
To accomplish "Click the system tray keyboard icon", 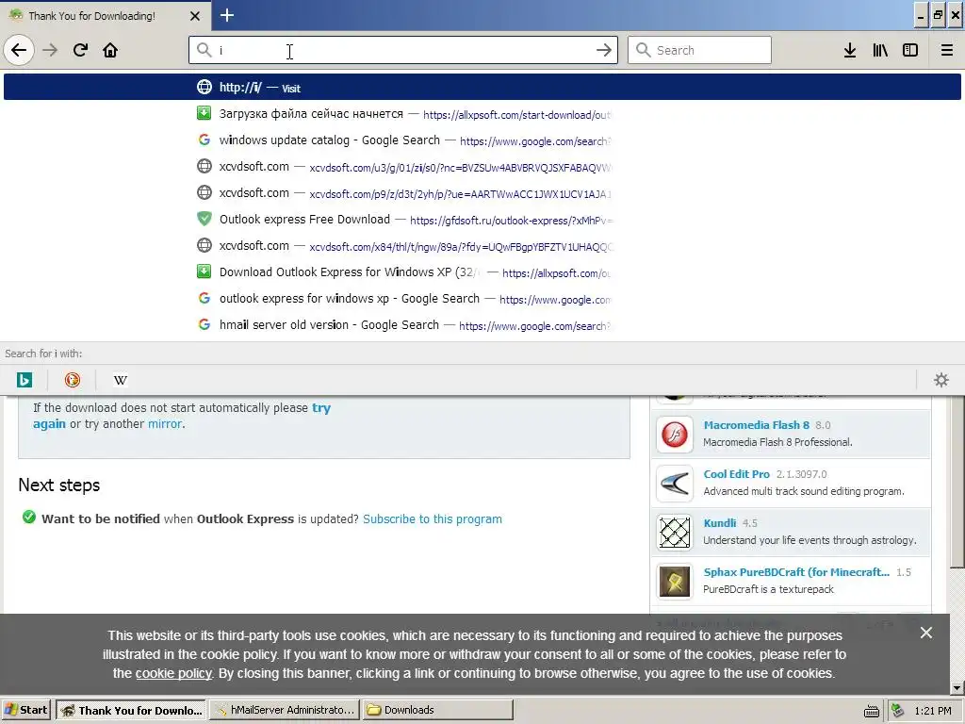I will click(871, 711).
